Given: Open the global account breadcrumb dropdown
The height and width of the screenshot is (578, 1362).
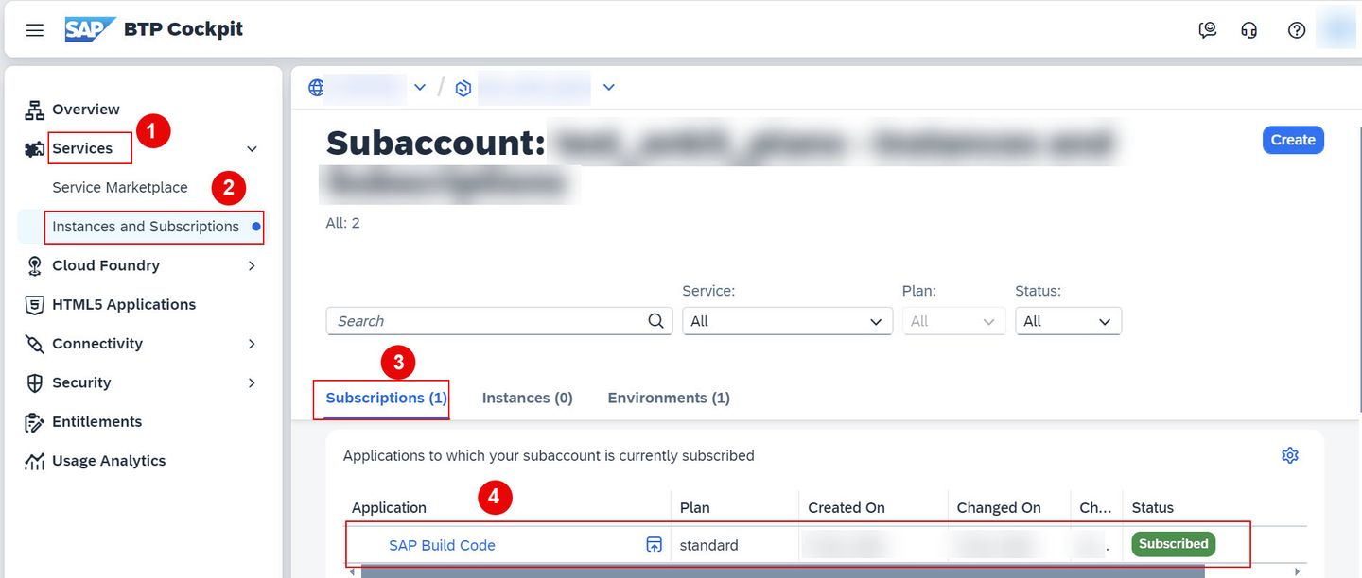Looking at the screenshot, I should pos(420,87).
